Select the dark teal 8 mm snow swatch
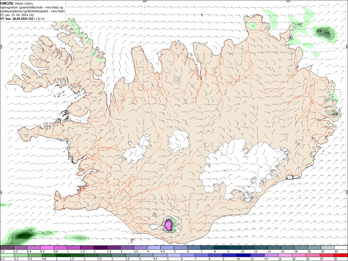 [220, 248]
